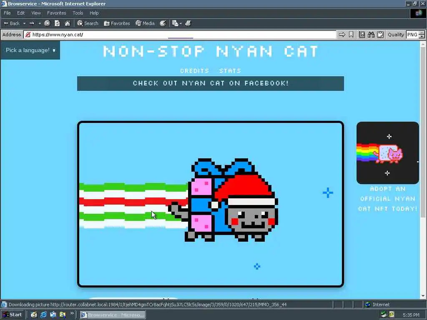This screenshot has height=320, width=427.
Task: Click the Quality selector down arrow
Action: 422,37
